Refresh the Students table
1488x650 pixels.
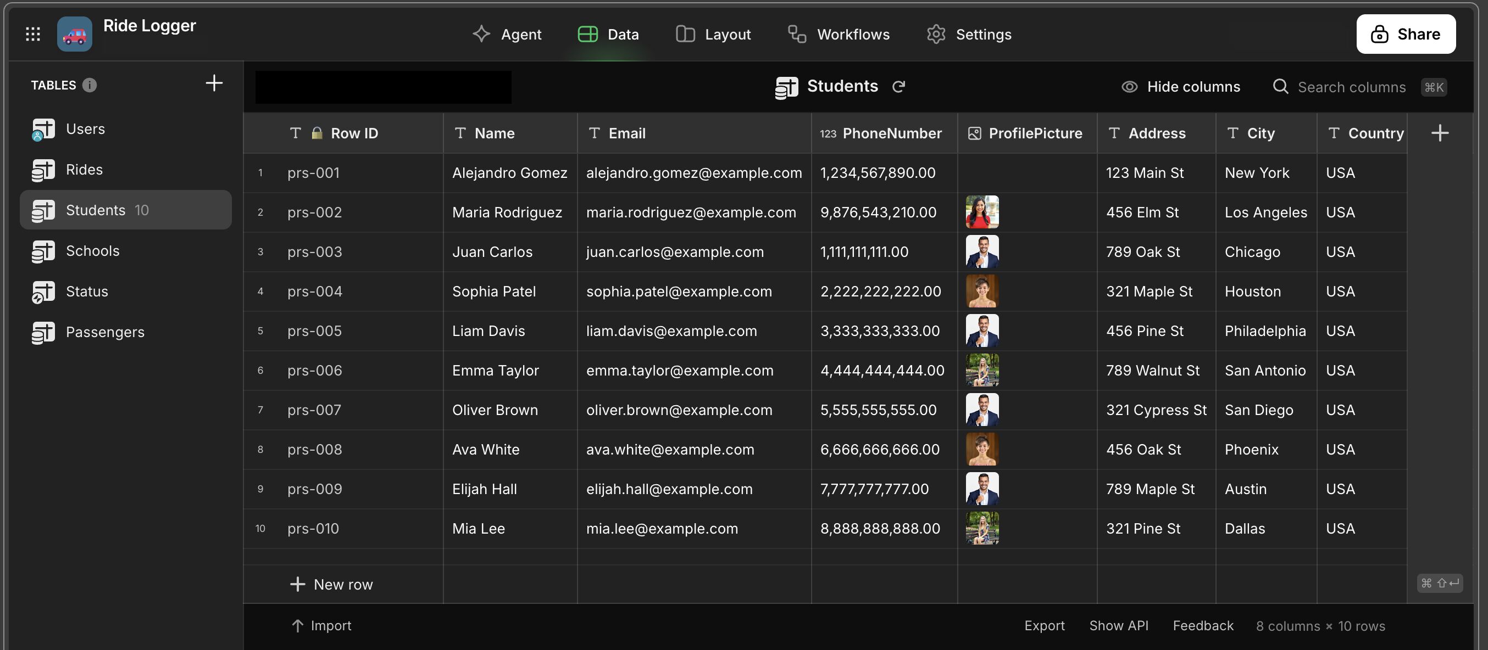coord(899,87)
